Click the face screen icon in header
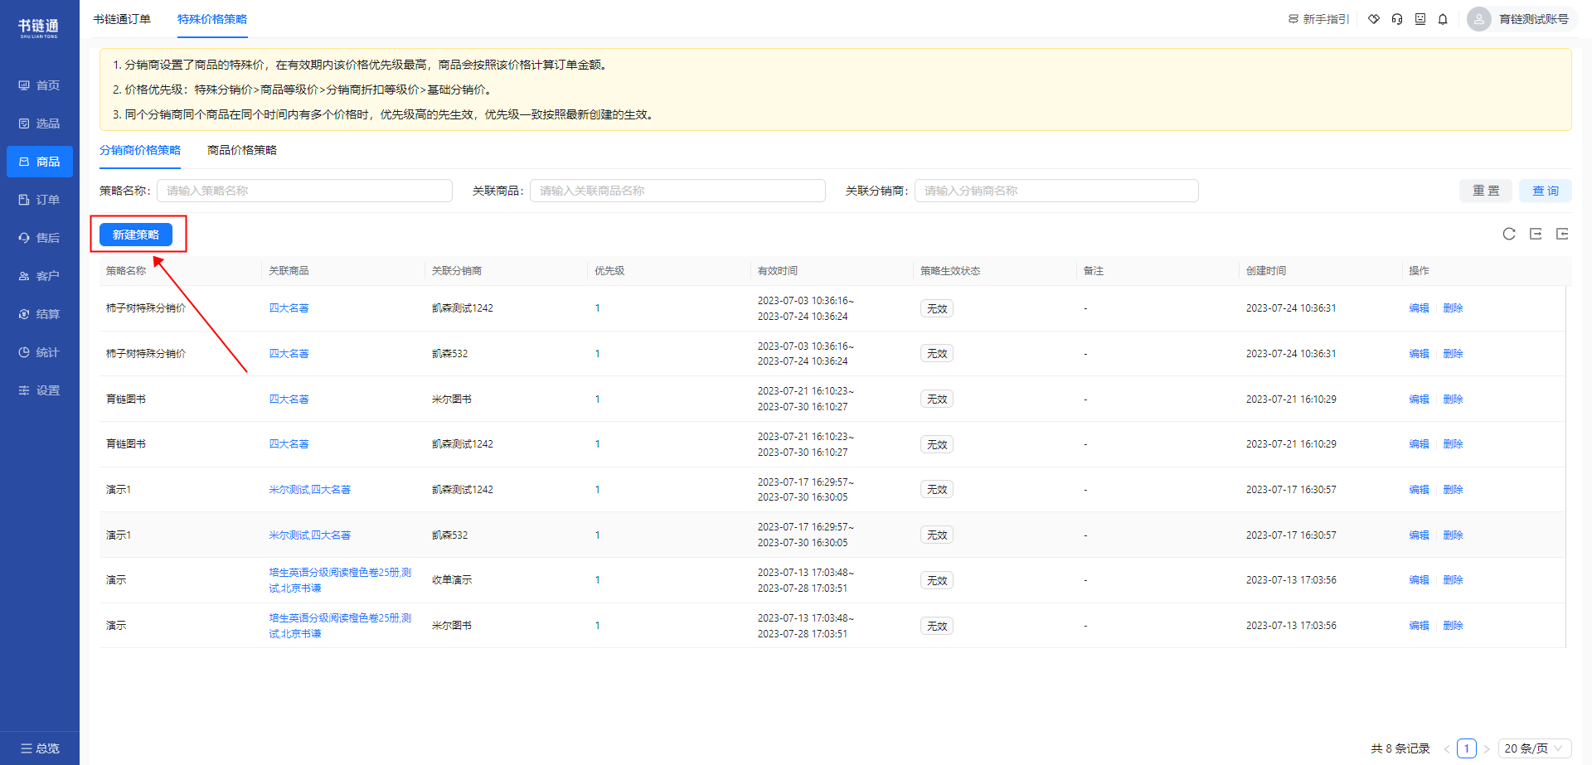The image size is (1592, 765). (x=1420, y=19)
